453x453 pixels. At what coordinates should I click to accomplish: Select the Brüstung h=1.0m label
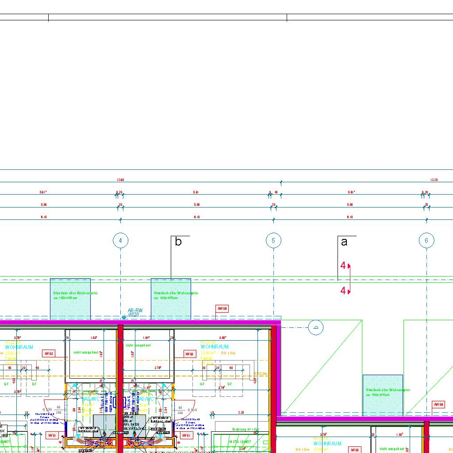point(246,430)
